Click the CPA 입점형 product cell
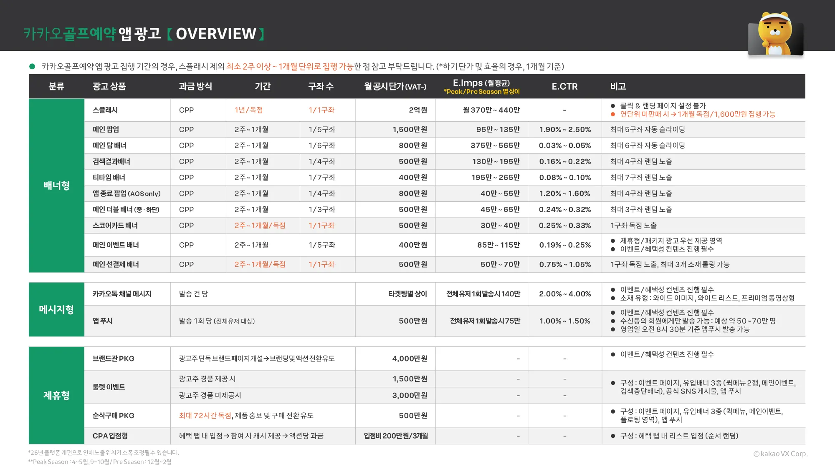This screenshot has width=835, height=469. tap(110, 436)
